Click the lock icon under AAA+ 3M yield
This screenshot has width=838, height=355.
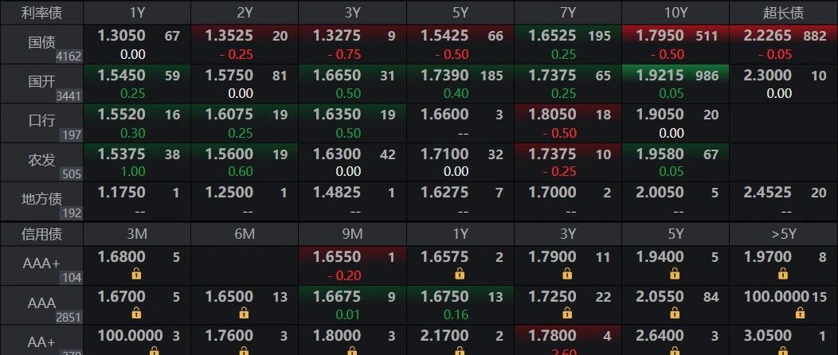click(x=136, y=274)
